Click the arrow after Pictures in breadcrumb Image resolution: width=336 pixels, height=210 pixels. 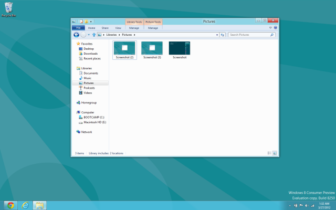click(x=134, y=35)
